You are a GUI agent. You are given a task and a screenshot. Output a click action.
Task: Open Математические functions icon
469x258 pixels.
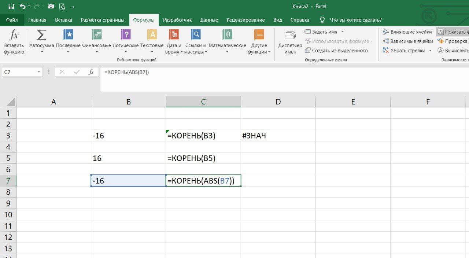coord(227,35)
